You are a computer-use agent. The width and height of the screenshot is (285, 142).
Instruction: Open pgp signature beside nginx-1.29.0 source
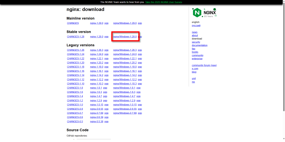(x=106, y=23)
